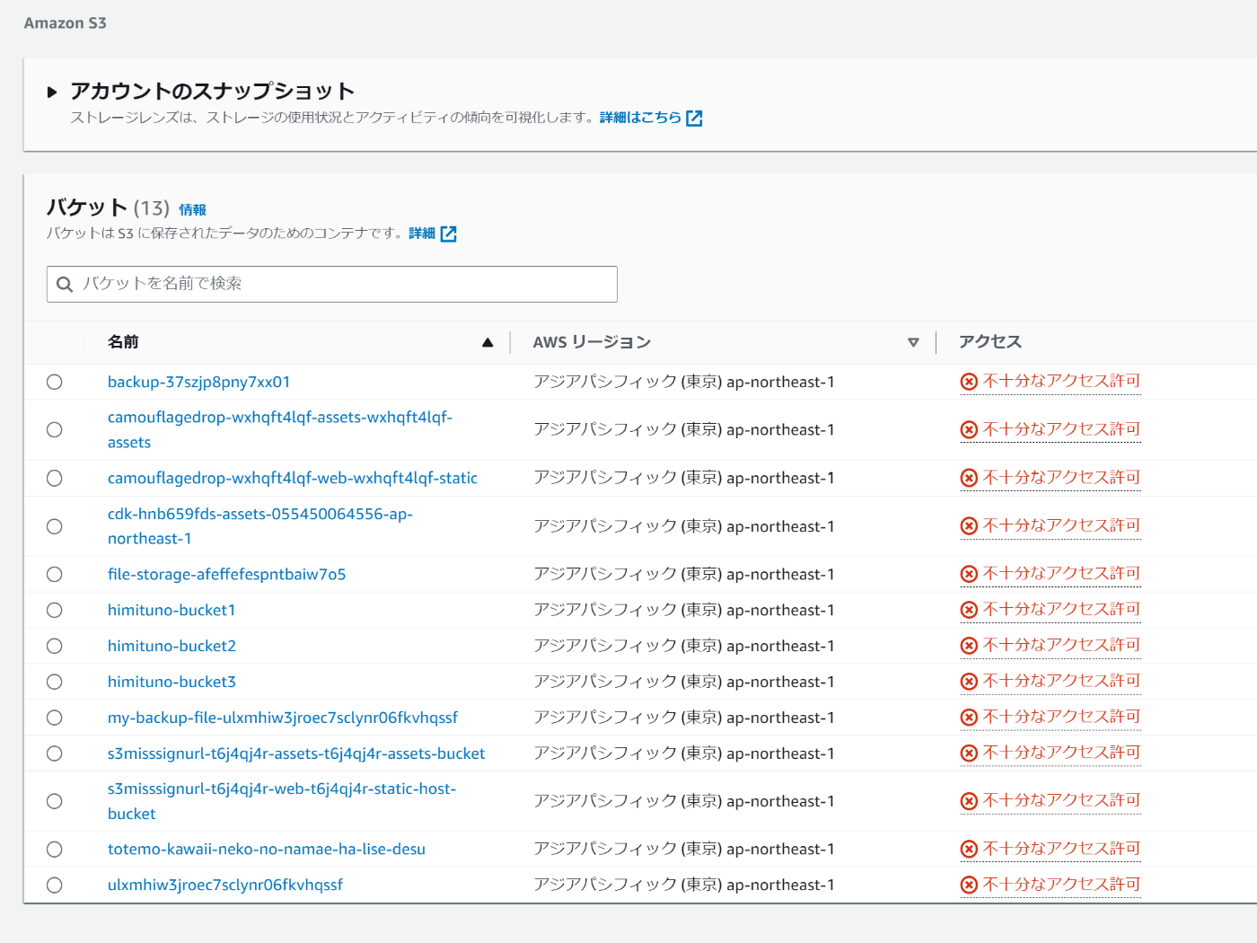Select radio for himituno-bucket3
Viewport: 1257px width, 943px height.
pyautogui.click(x=55, y=682)
